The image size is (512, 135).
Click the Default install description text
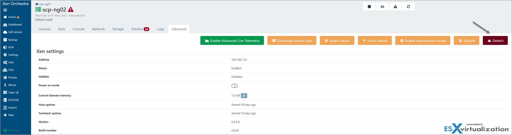[x=44, y=20]
